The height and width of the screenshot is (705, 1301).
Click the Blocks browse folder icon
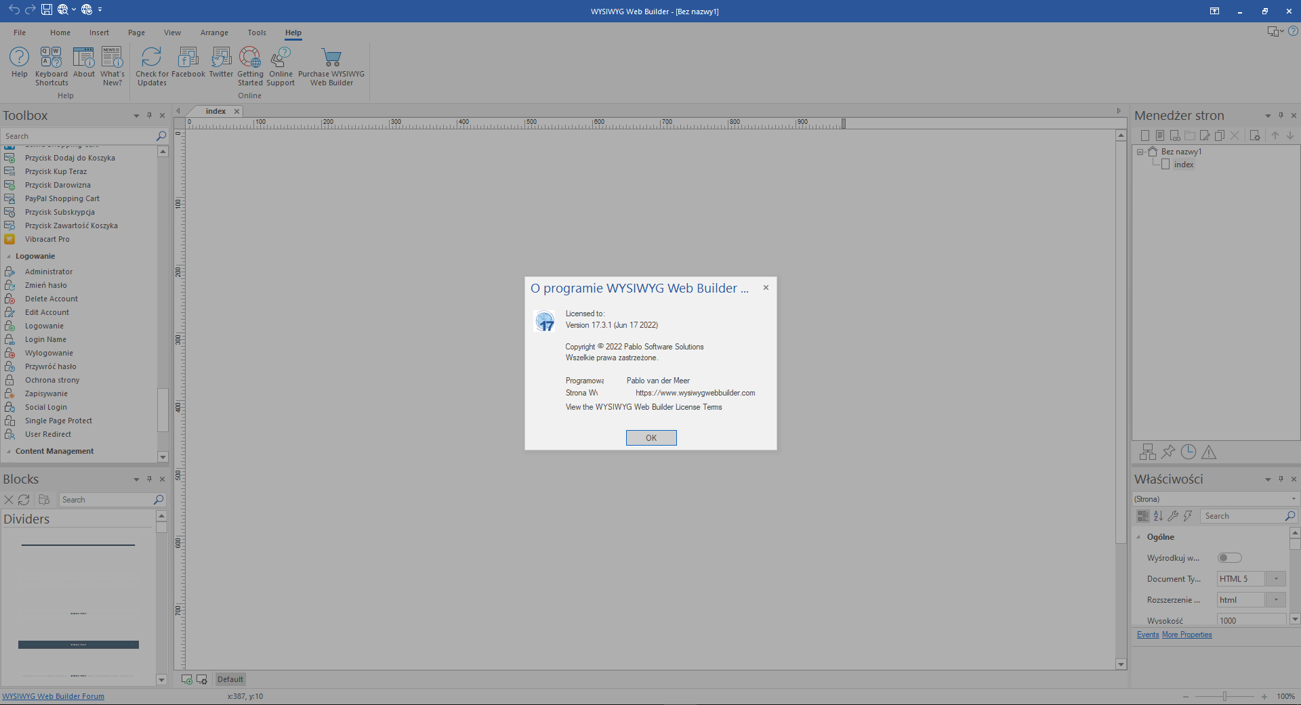coord(44,500)
